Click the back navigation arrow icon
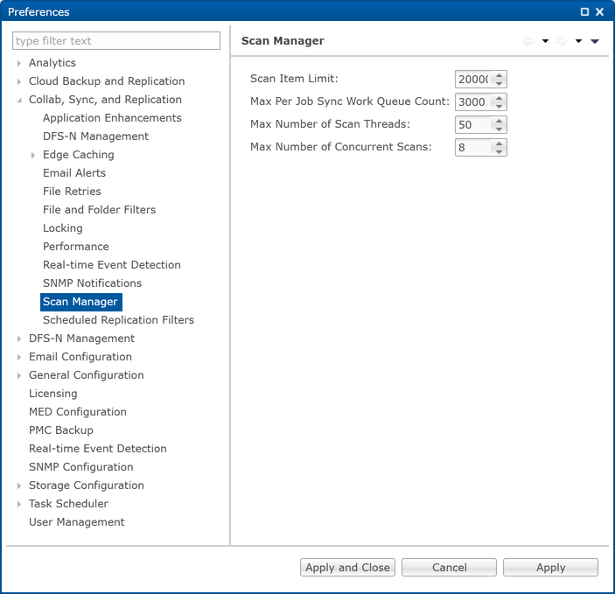 [x=528, y=41]
